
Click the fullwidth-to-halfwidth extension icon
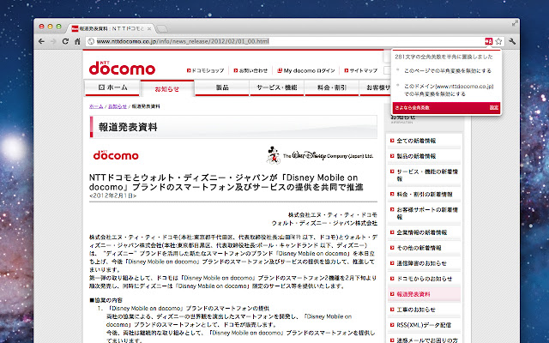coord(488,41)
